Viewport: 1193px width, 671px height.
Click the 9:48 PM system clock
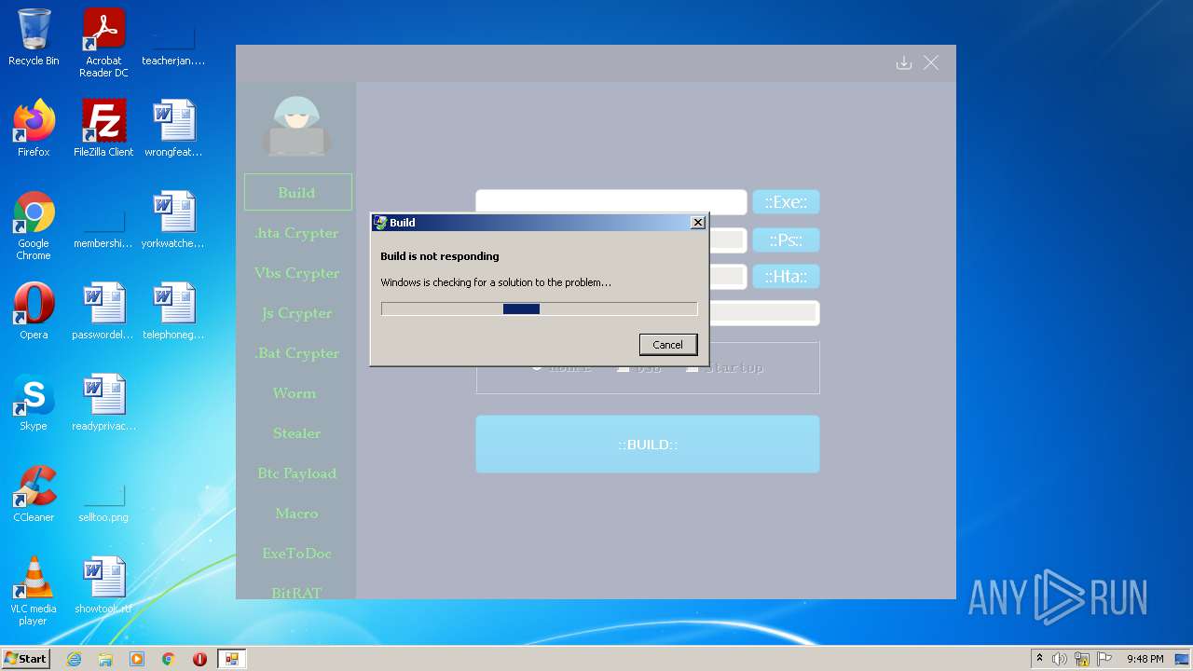tap(1145, 659)
